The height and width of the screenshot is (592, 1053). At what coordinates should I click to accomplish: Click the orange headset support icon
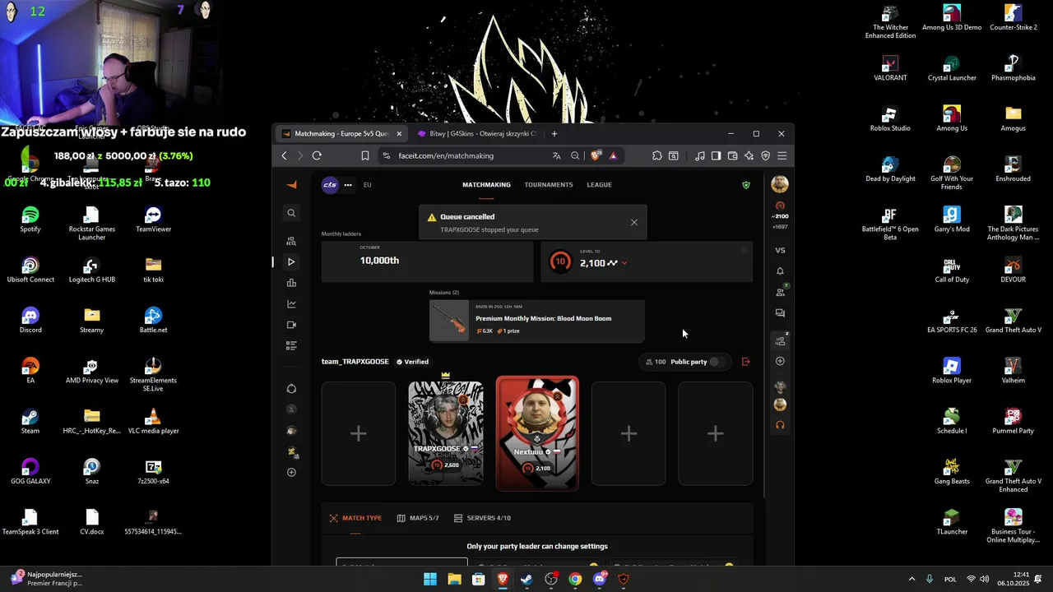[x=780, y=425]
